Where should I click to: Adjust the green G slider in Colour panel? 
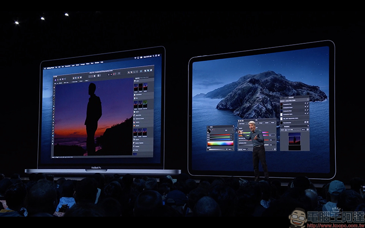pyautogui.click(x=220, y=137)
